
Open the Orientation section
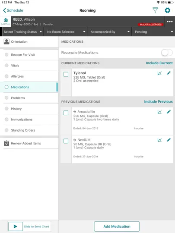click(x=29, y=41)
